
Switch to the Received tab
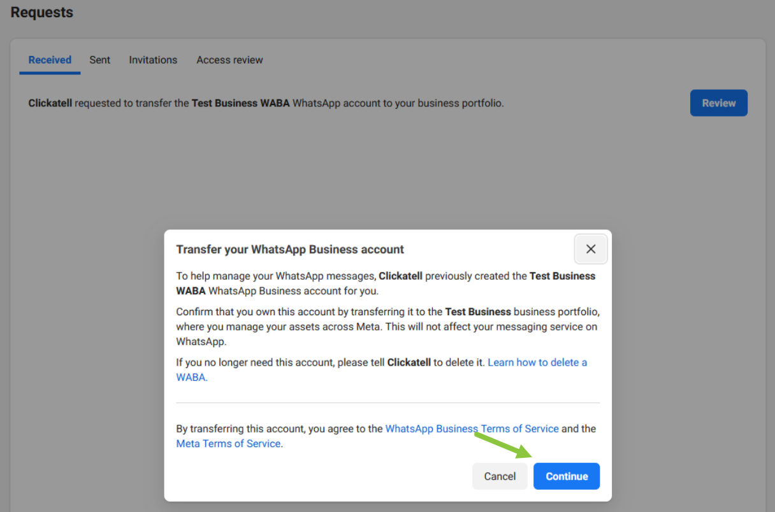(50, 60)
